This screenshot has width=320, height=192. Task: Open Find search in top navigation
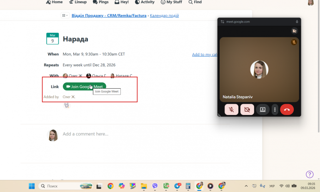(x=195, y=2)
